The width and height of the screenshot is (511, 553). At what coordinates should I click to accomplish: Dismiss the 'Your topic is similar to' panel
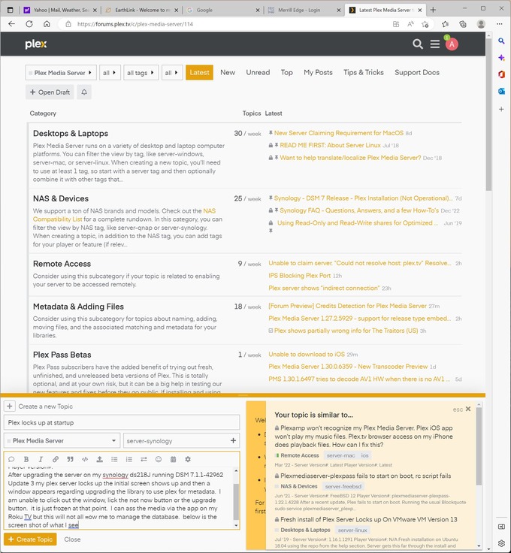point(468,409)
